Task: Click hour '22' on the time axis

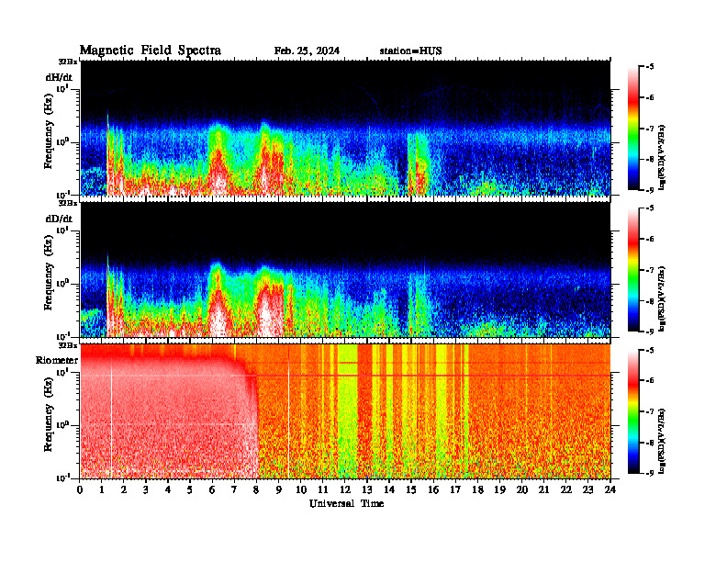Action: click(566, 489)
